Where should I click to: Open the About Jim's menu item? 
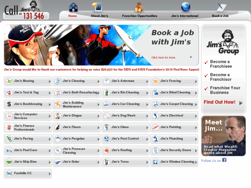pos(99,16)
